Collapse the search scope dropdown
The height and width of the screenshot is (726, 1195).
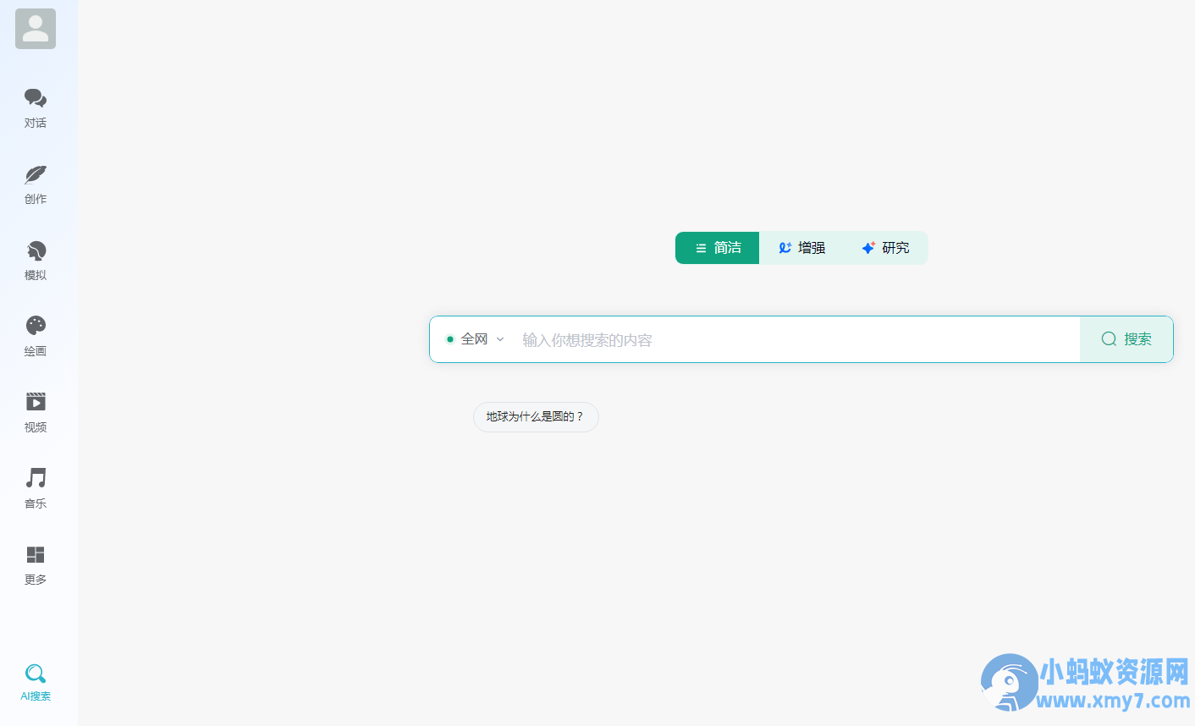[499, 338]
